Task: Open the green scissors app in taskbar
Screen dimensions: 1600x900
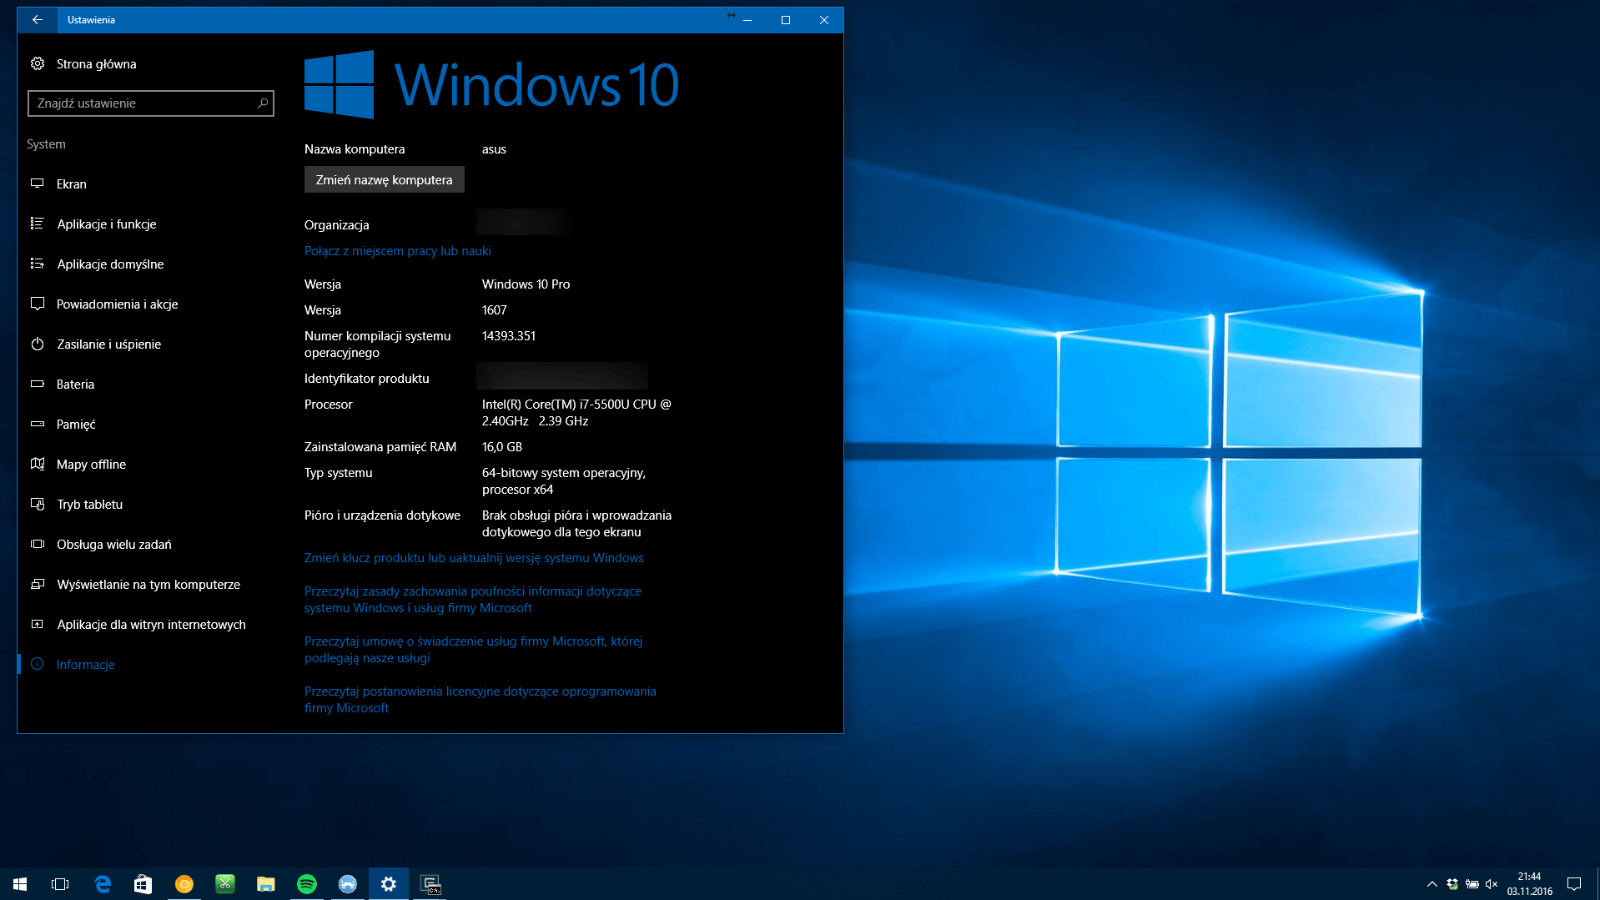Action: tap(225, 884)
